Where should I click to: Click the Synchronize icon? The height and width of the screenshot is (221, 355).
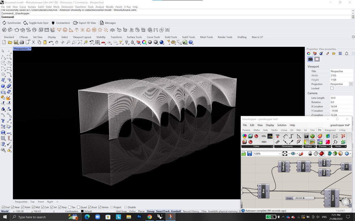click(x=4, y=23)
